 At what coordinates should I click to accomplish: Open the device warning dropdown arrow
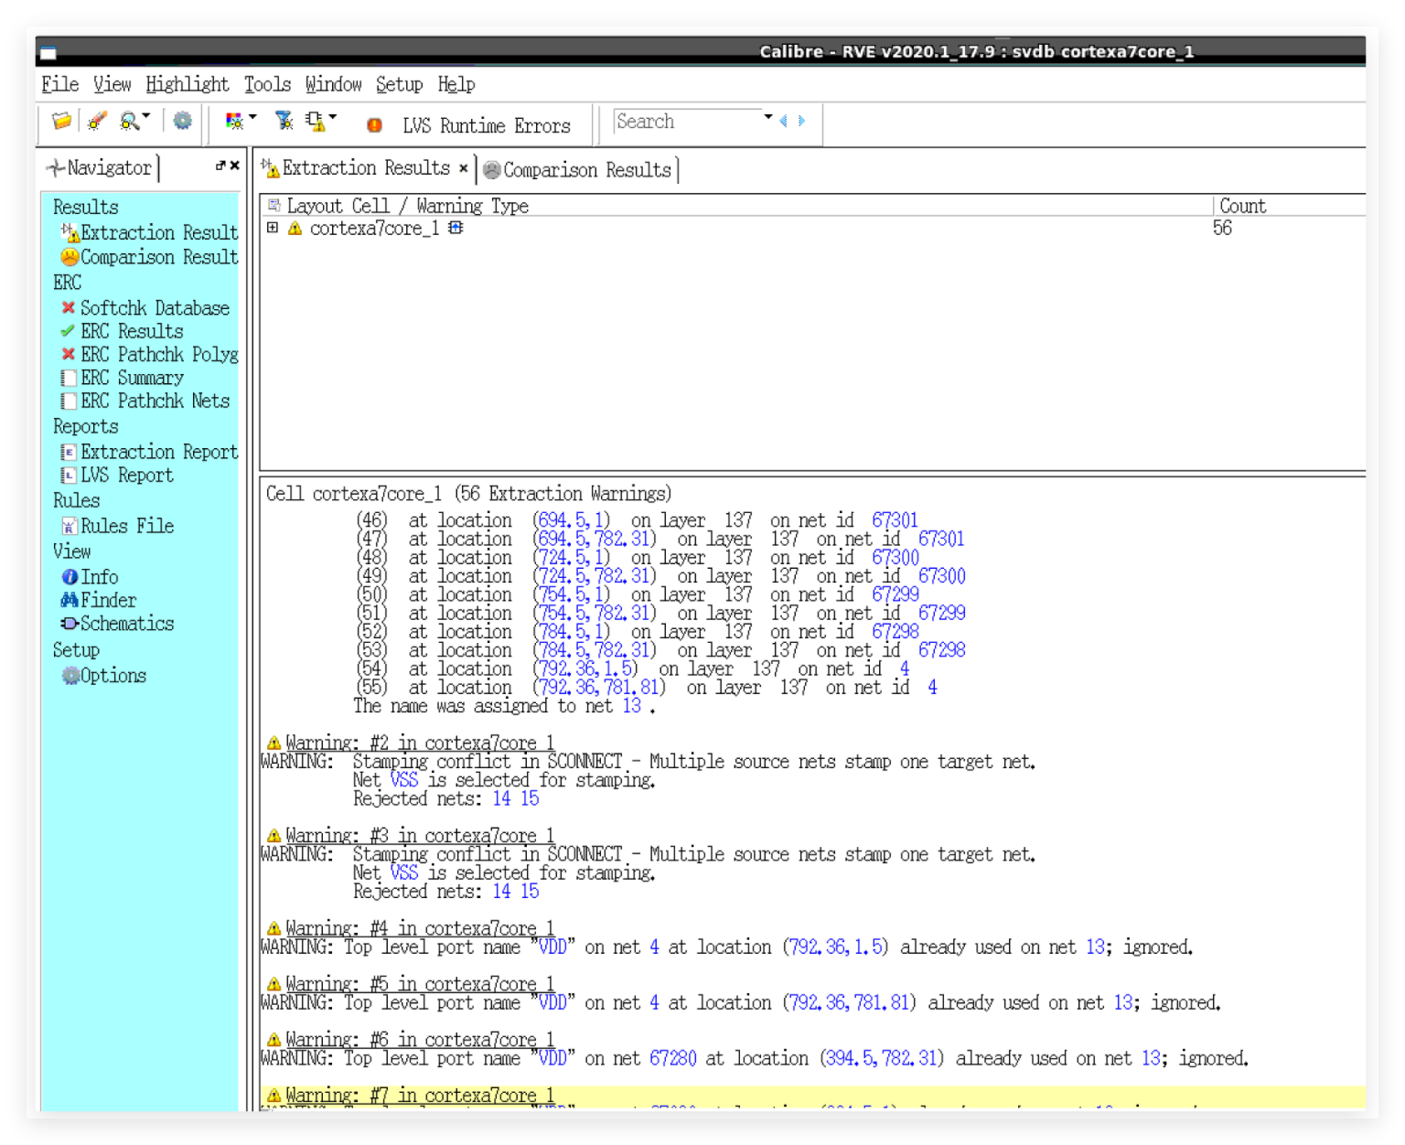click(333, 117)
